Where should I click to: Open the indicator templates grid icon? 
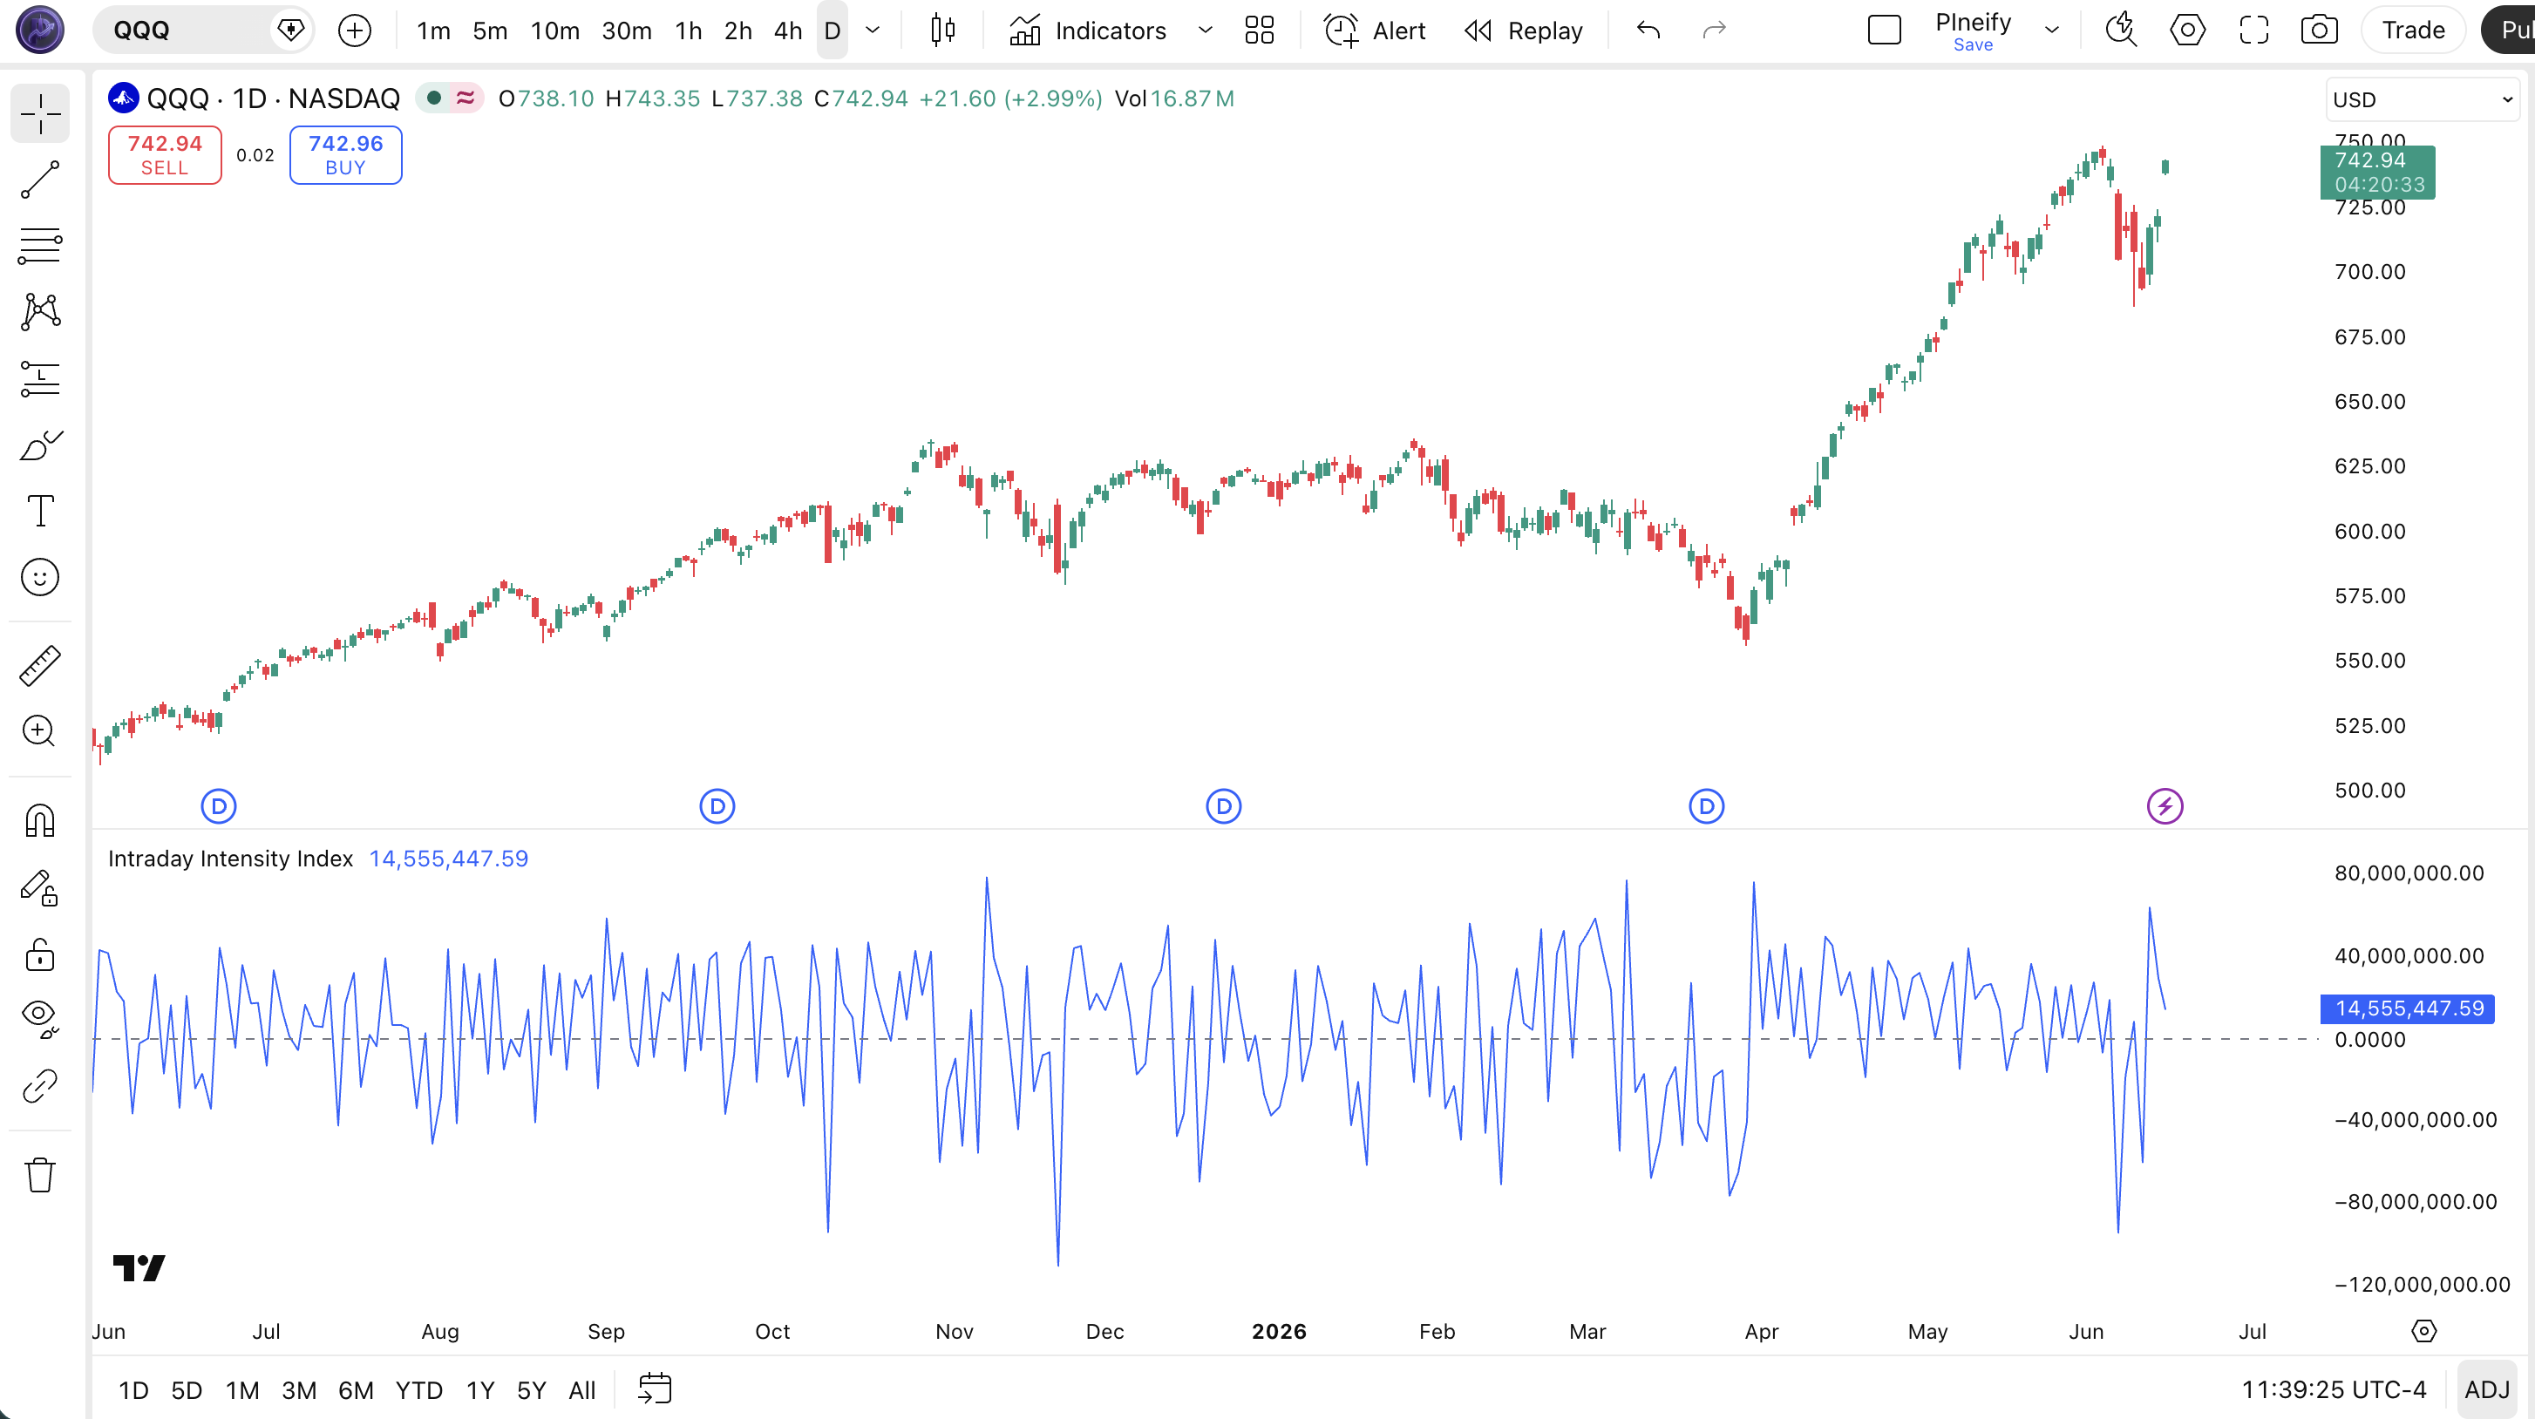(x=1260, y=31)
